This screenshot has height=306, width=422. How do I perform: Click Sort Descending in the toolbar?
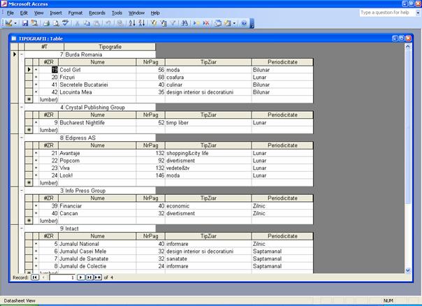pos(141,23)
